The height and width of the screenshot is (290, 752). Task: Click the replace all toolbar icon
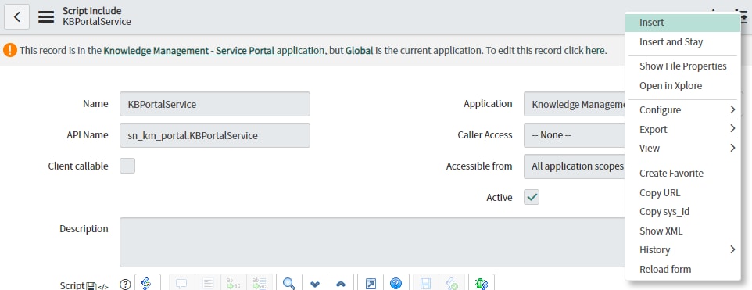point(260,283)
